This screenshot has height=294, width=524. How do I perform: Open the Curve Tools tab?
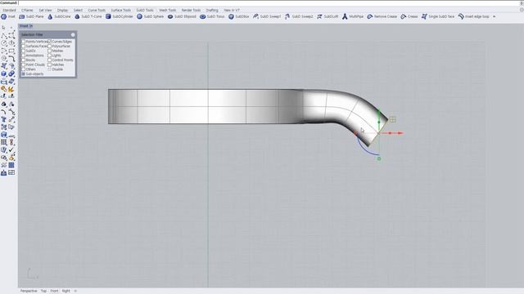(97, 11)
